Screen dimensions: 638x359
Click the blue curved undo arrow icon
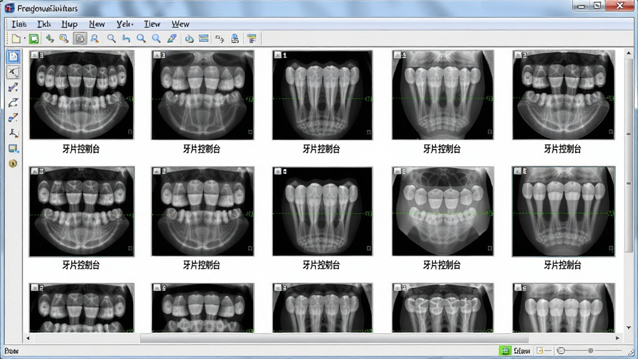coord(126,39)
